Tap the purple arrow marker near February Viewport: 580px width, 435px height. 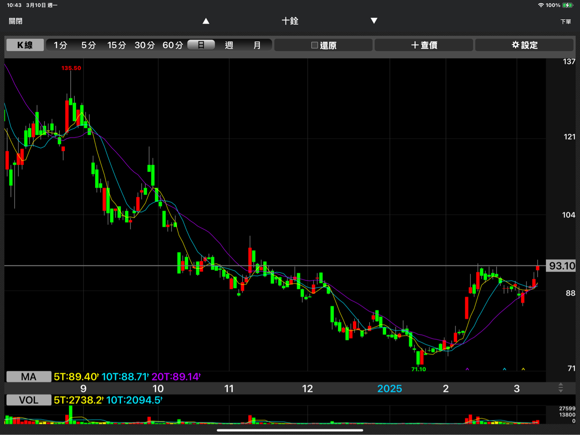(467, 369)
